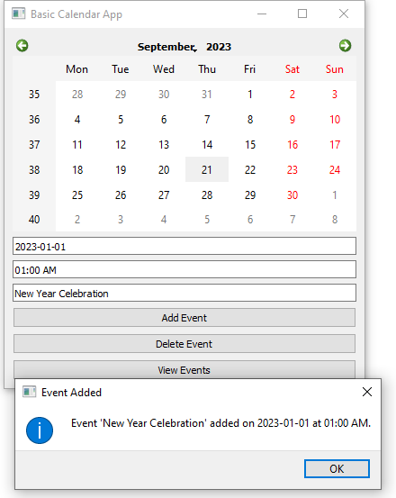Select greyed October 2 in week 40
Viewport: 396px width, 498px height.
coord(77,219)
